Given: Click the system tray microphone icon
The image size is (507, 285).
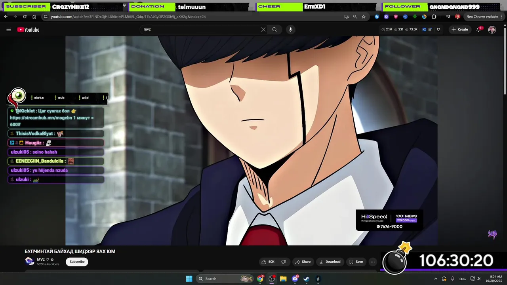Looking at the screenshot, I should [452, 279].
